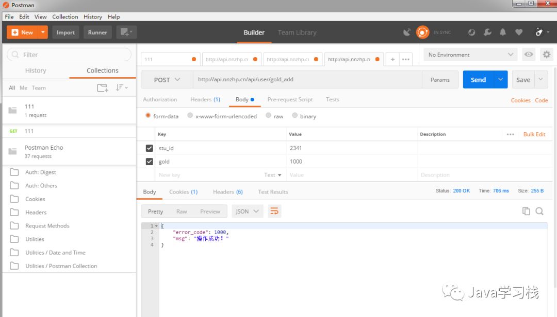Open the request Headers (1) tab

(x=205, y=100)
